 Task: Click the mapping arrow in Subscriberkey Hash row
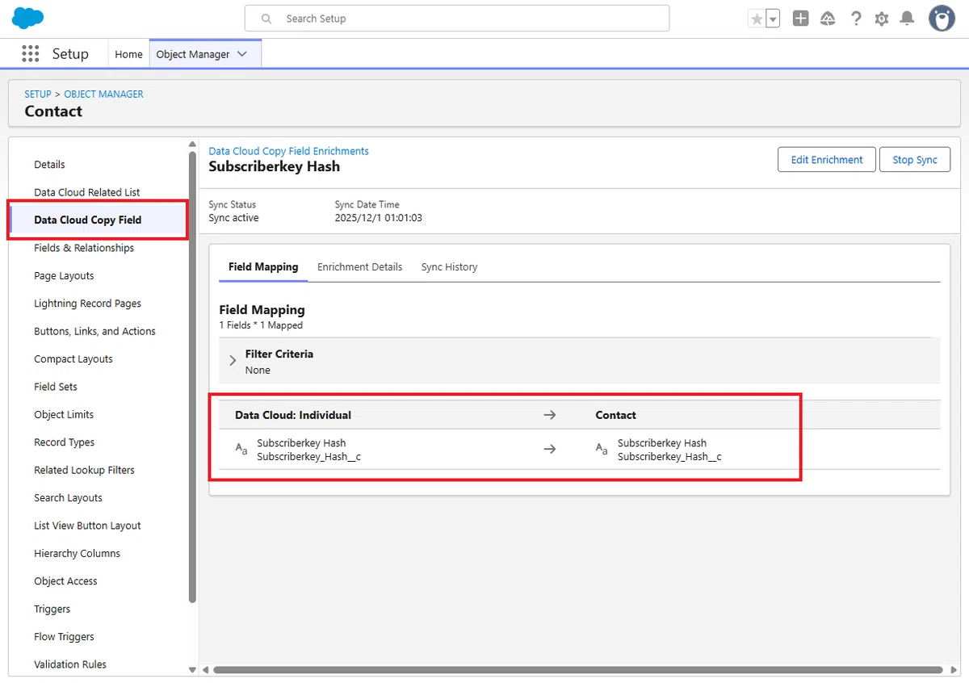point(550,450)
